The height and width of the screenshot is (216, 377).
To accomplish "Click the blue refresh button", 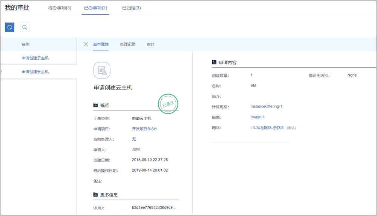I will click(10, 27).
